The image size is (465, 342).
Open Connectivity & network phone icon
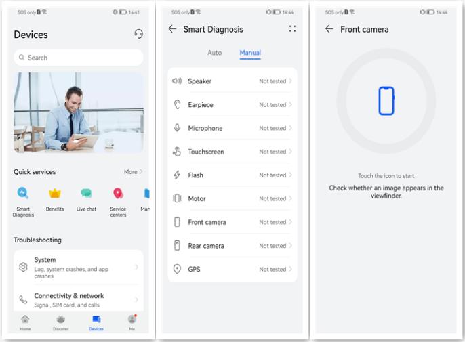[23, 299]
